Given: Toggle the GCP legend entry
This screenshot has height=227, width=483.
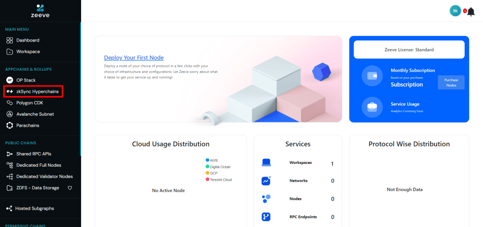Looking at the screenshot, I should tap(212, 173).
